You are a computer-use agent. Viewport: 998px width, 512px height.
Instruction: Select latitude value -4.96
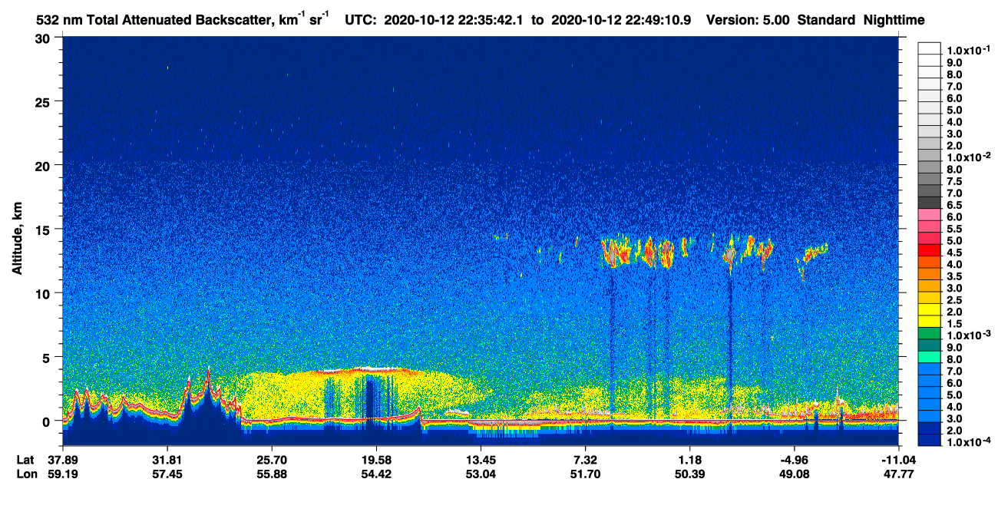[x=794, y=460]
